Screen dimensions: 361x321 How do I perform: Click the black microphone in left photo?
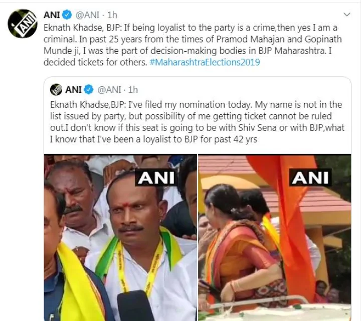pyautogui.click(x=135, y=306)
